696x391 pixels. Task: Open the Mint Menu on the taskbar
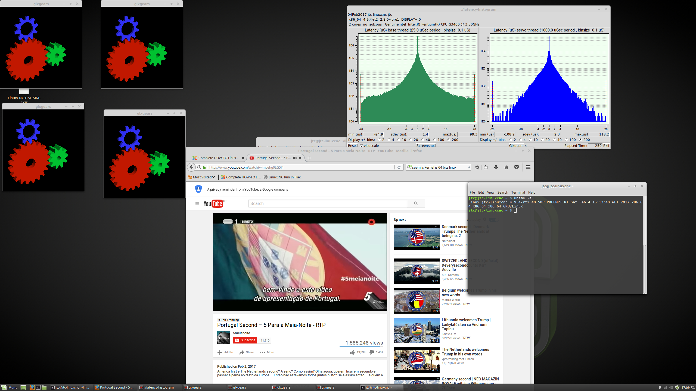pos(10,387)
